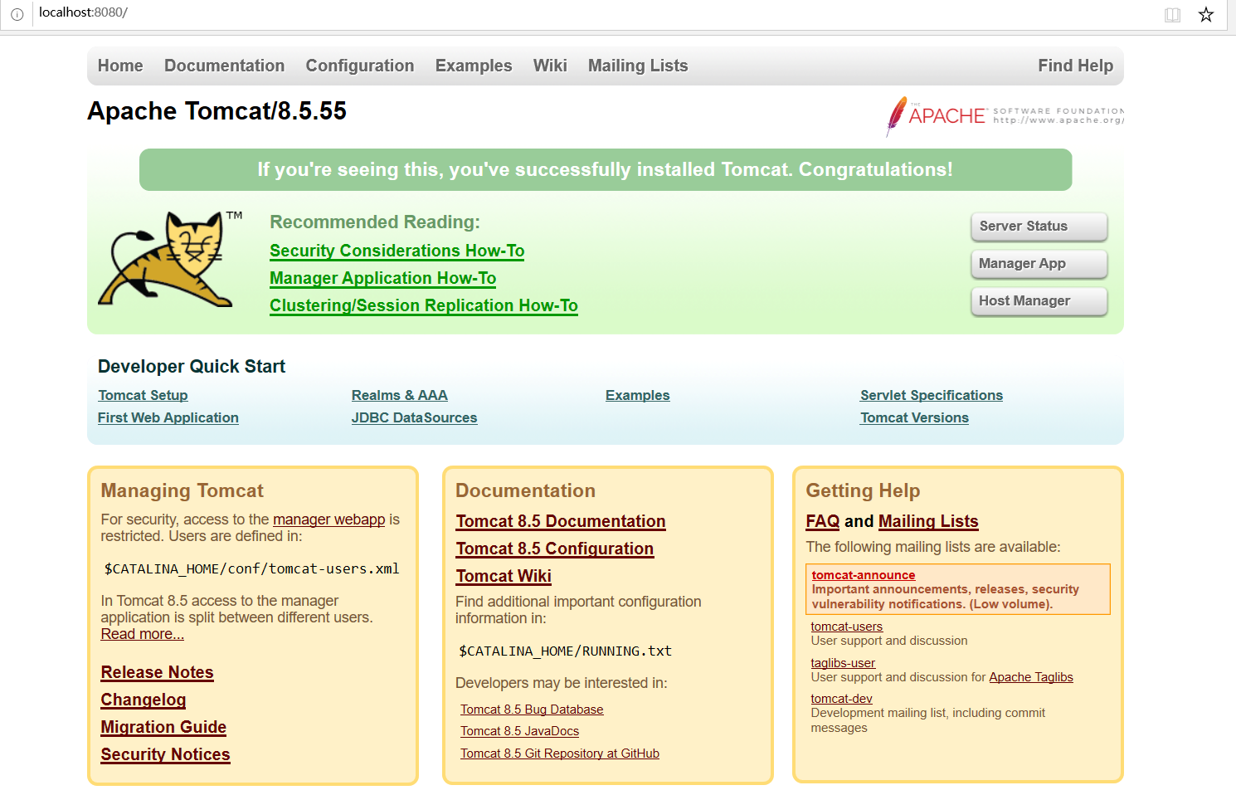Viewport: 1236px width, 795px height.
Task: Follow the manager webapp link
Action: click(329, 519)
